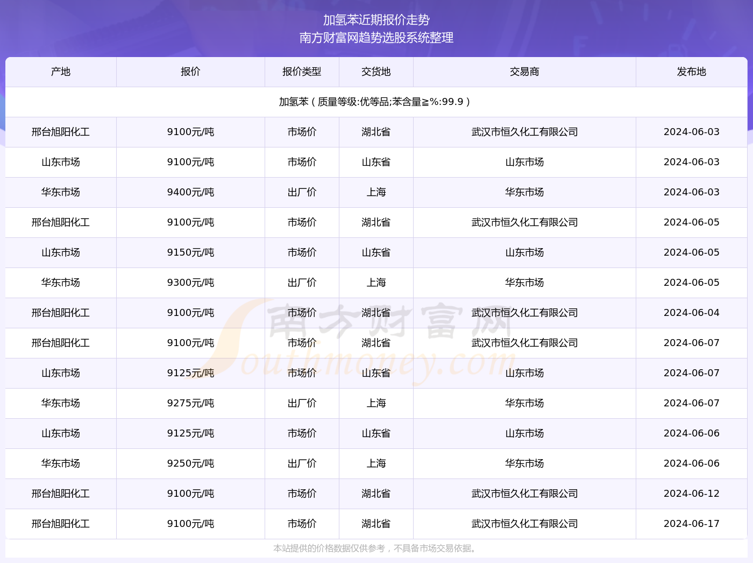Click the price 9300元/吨
The width and height of the screenshot is (753, 563).
(x=190, y=283)
